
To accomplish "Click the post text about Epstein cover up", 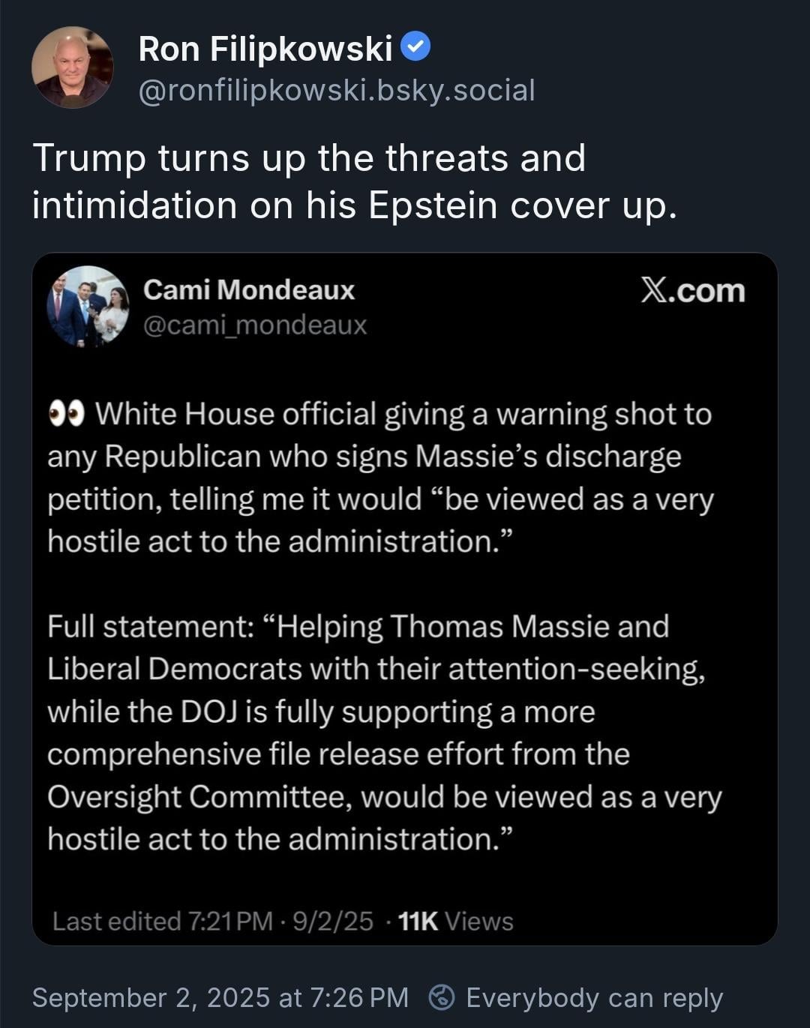I will coord(355,181).
